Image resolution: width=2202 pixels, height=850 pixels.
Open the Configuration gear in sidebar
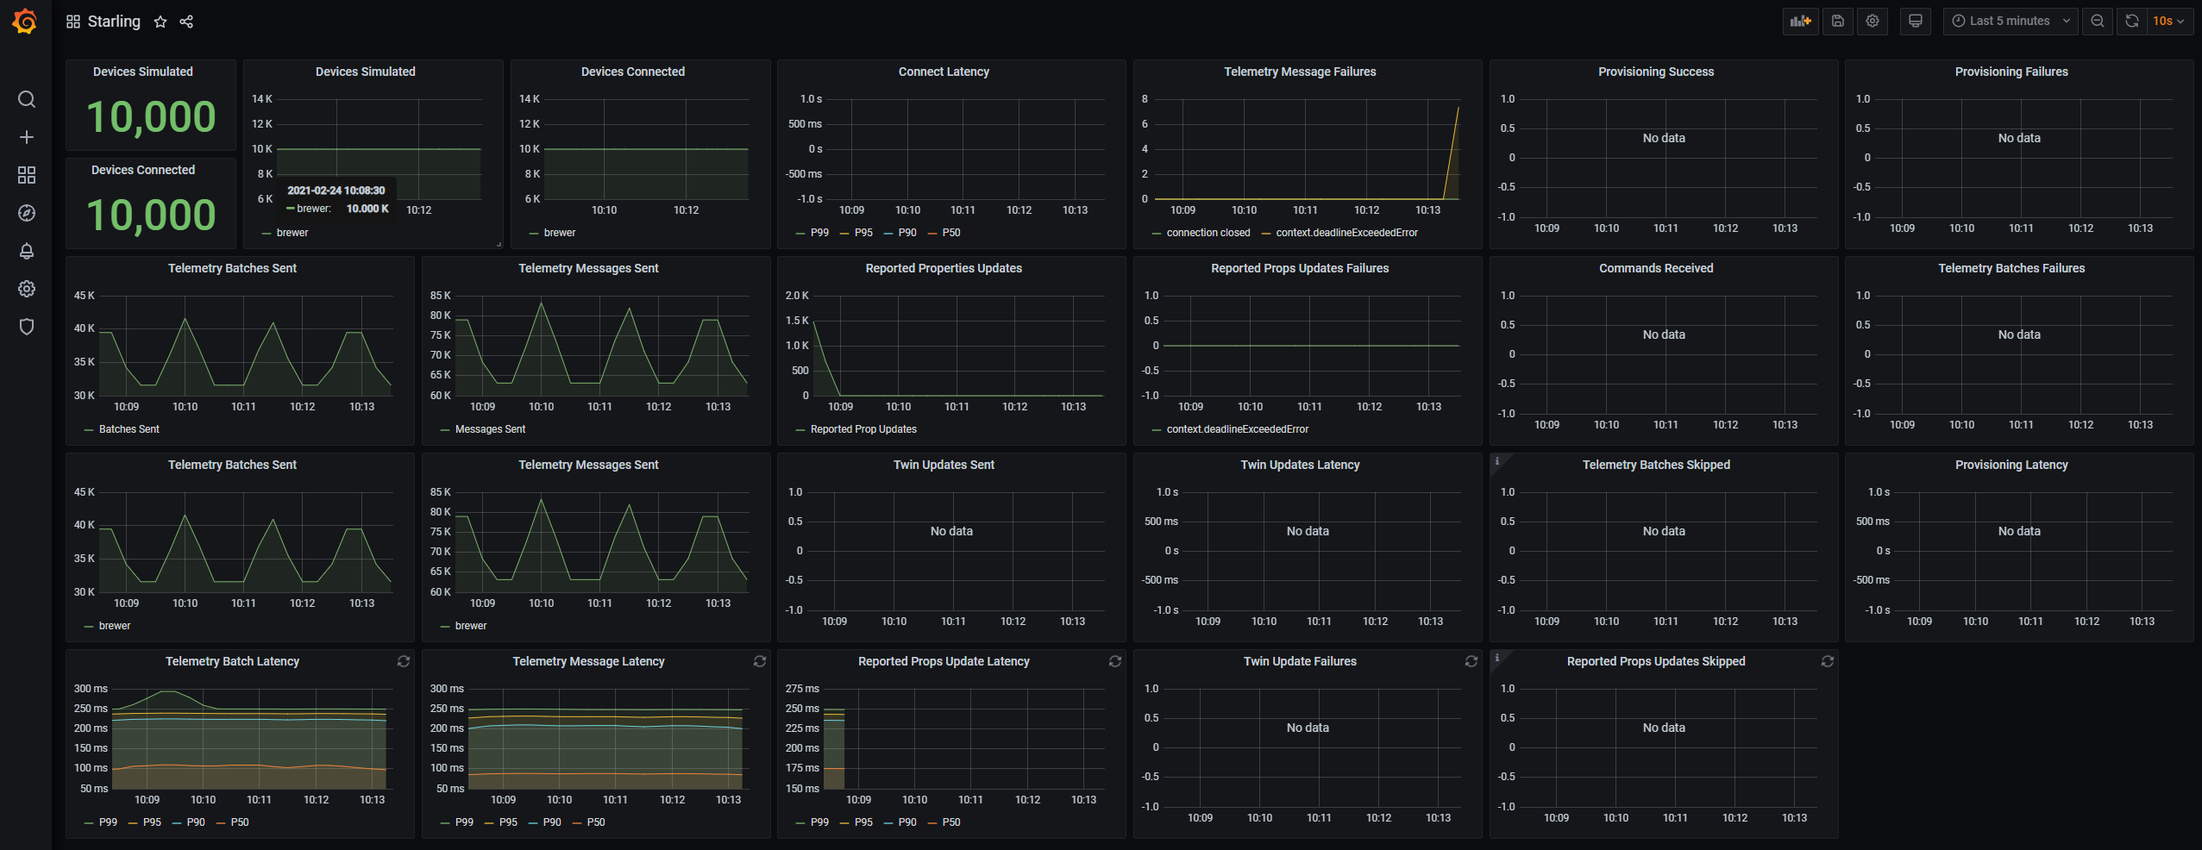click(x=27, y=289)
